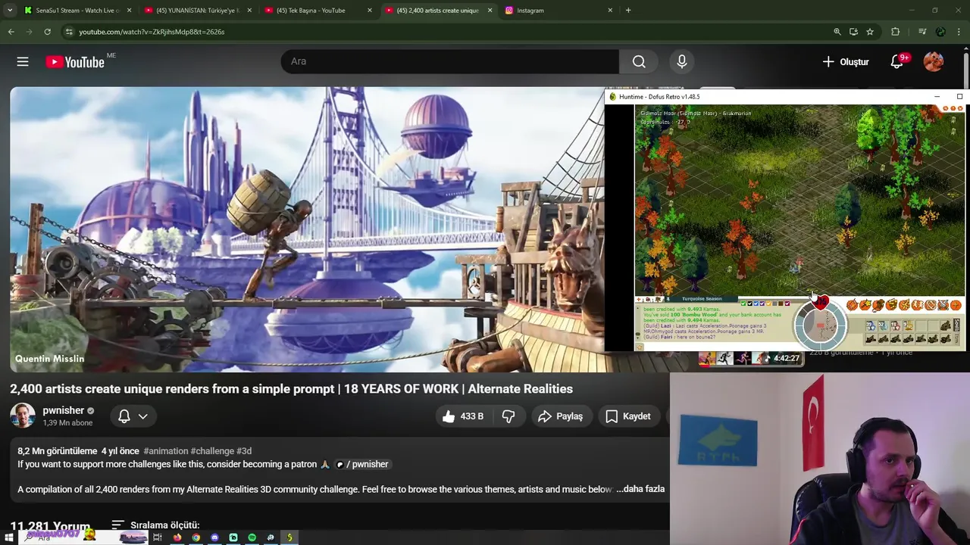The width and height of the screenshot is (970, 545).
Task: Like the video with 433 B likes
Action: click(x=462, y=416)
